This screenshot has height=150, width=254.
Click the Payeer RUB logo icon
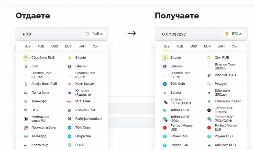pos(165,136)
